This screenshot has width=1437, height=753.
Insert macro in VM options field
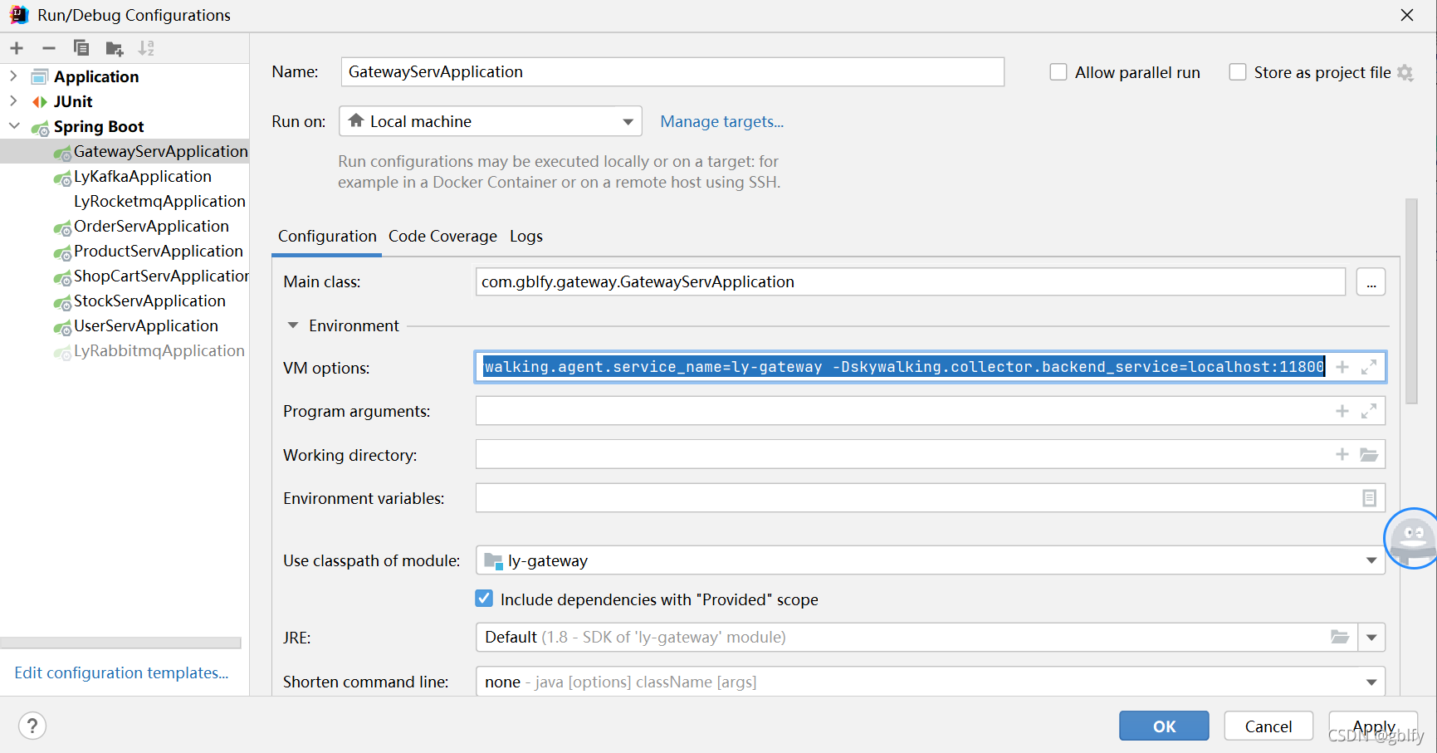1342,367
